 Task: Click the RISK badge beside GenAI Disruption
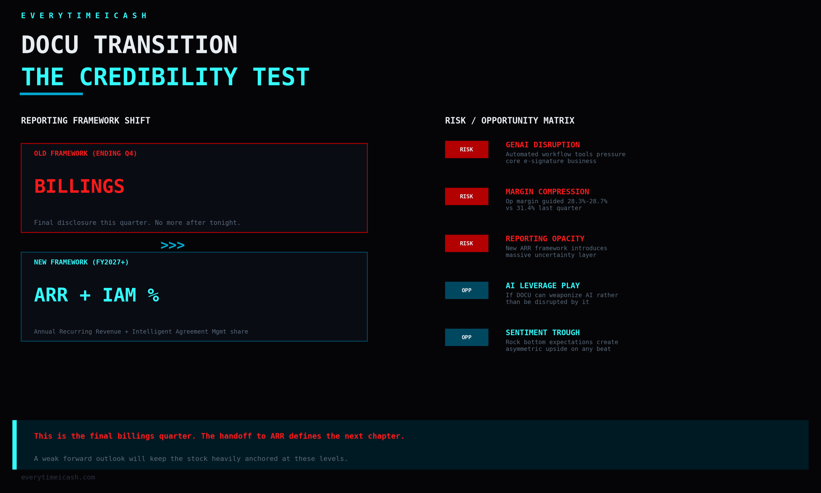click(x=466, y=149)
